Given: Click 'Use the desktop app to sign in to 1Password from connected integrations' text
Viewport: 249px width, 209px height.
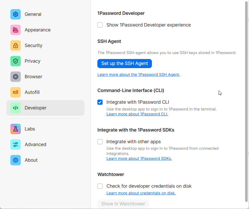Looking at the screenshot, I should [163, 151].
